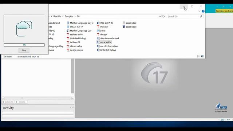Select the Little Red Riding' PDF file
The width and height of the screenshot is (233, 131).
(76, 38)
